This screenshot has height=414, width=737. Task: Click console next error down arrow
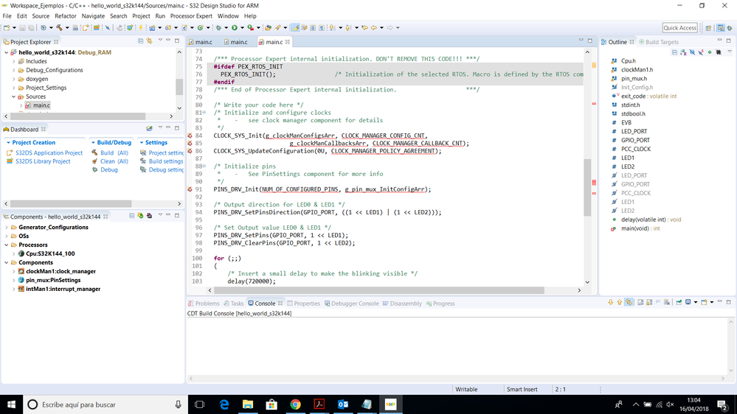click(611, 302)
